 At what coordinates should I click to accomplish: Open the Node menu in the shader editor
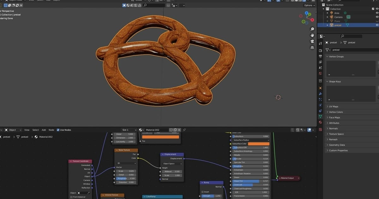click(51, 130)
